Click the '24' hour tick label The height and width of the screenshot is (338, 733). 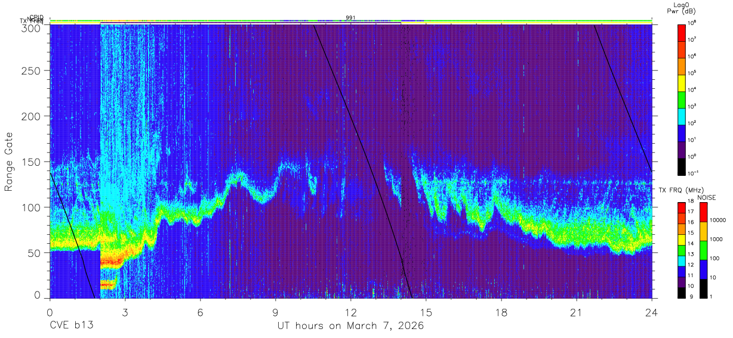[651, 313]
